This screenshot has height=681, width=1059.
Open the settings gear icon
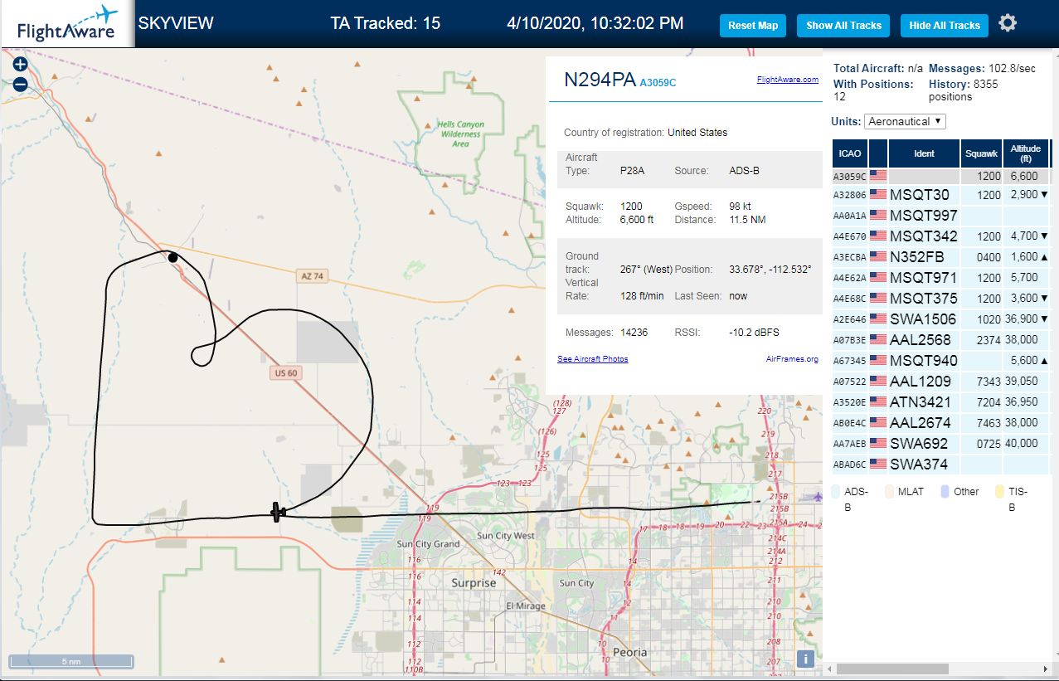point(1008,23)
